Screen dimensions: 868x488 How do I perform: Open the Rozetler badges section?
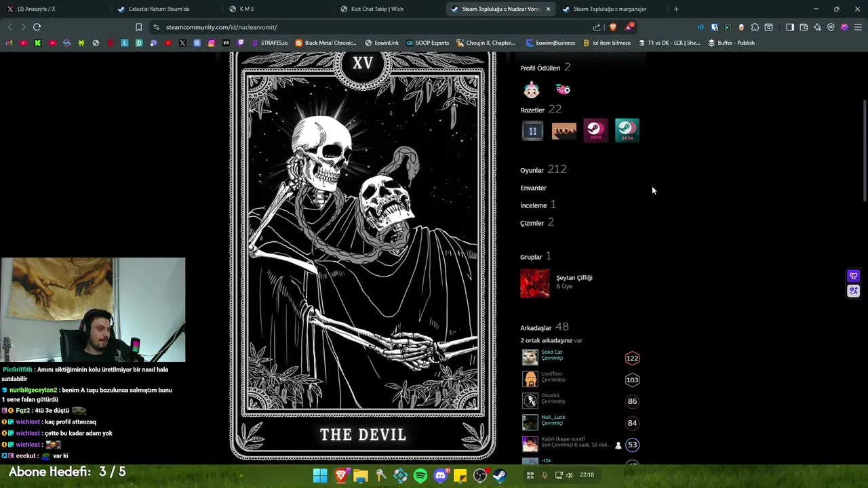532,110
